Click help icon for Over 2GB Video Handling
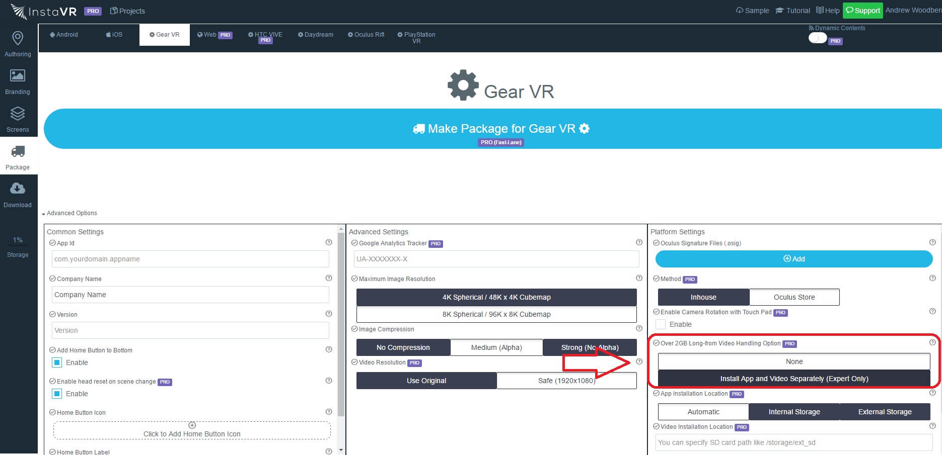 932,342
